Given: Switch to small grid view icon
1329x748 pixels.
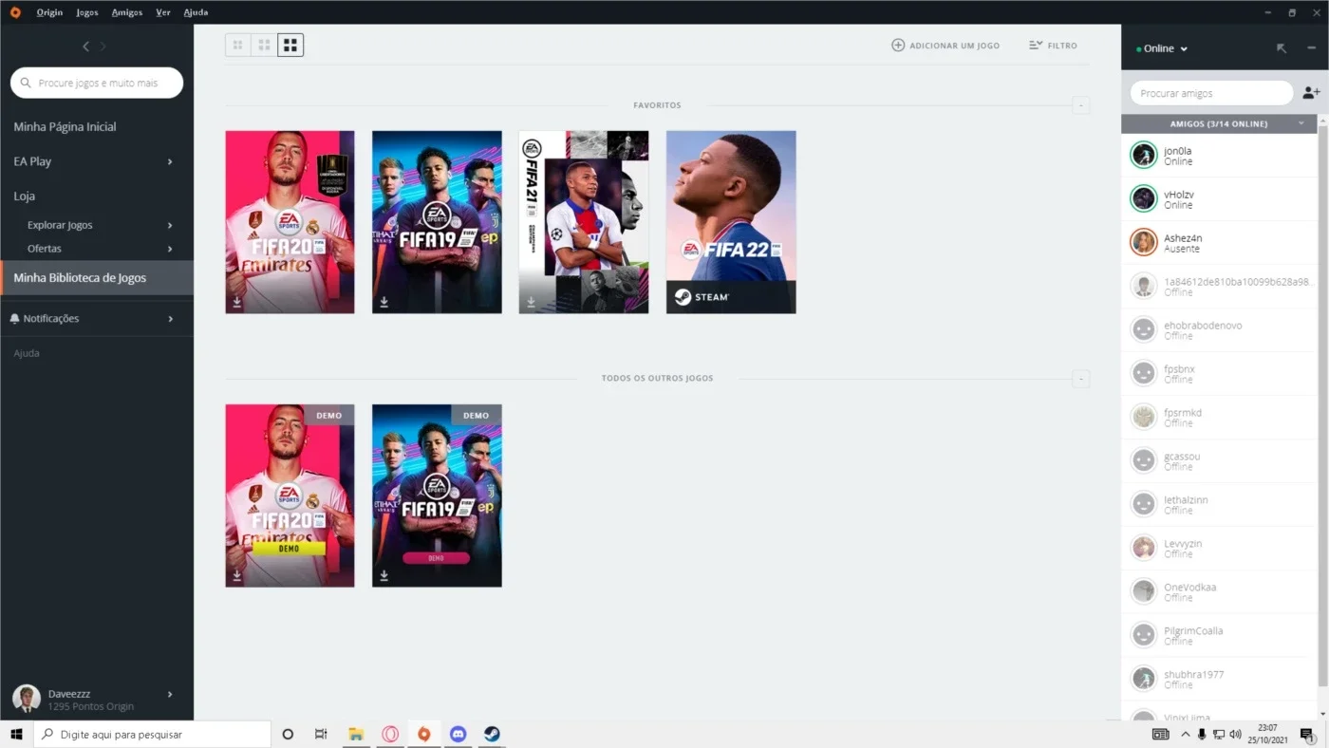Looking at the screenshot, I should click(x=237, y=45).
